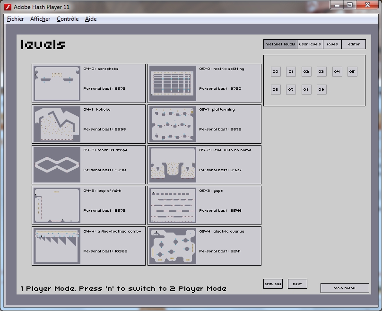Select the 05-3 gaps level preview

pos(173,205)
